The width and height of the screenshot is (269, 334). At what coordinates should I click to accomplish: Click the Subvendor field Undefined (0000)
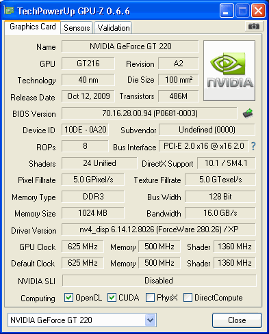(207, 130)
